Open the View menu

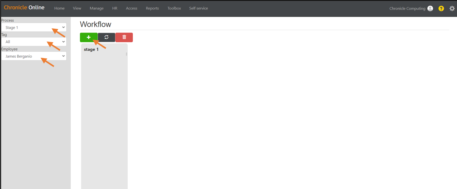click(77, 8)
